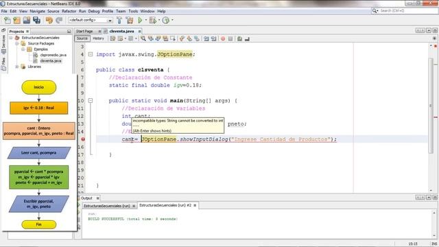
Task: Click the Open Project toolbar icon
Action: [x=27, y=20]
